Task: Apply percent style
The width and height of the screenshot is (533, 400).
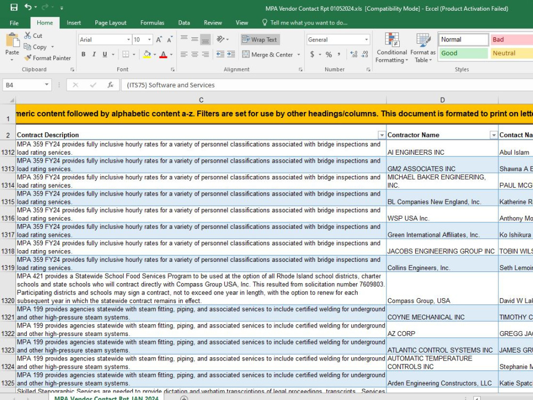Action: coord(329,54)
